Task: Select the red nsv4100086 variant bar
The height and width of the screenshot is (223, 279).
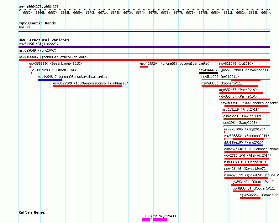Action: (144, 60)
